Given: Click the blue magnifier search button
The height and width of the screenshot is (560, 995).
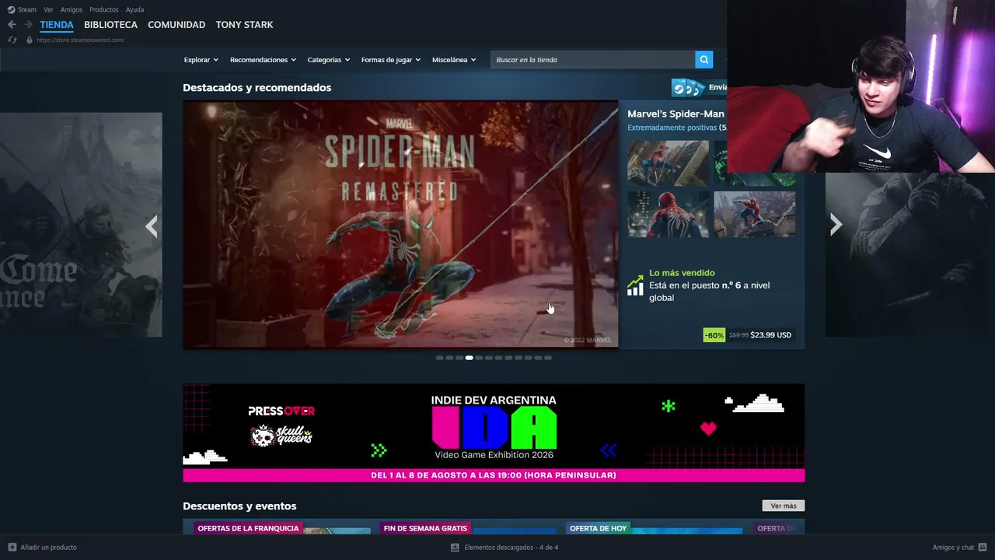Looking at the screenshot, I should (x=703, y=60).
